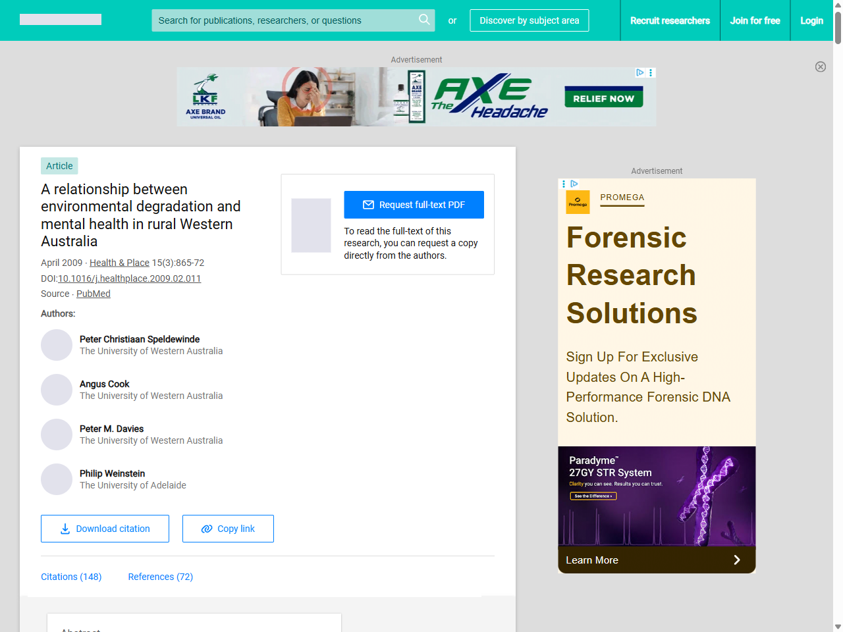Screen dimensions: 843x632
Task: Switch to the Citations (148) tab
Action: click(x=71, y=577)
